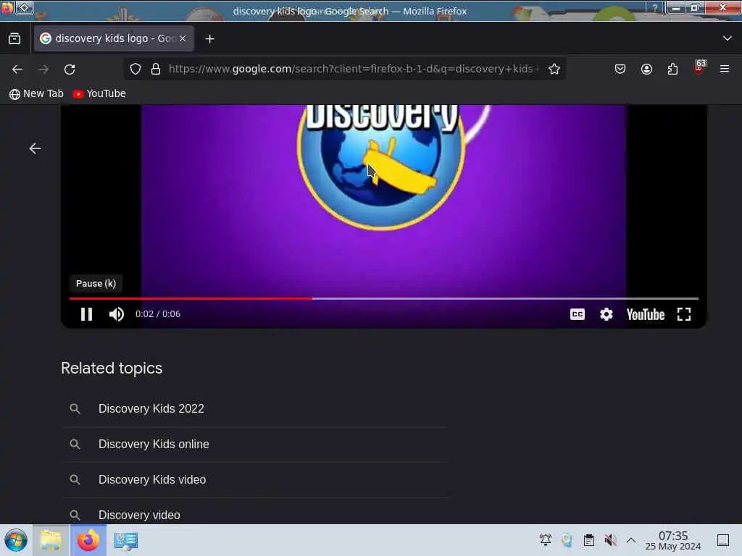742x556 pixels.
Task: Open the Firefox hamburger menu
Action: [725, 69]
